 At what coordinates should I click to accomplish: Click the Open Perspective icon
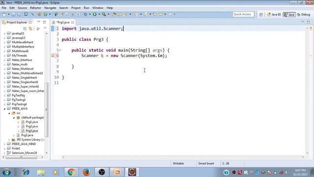coord(261,14)
